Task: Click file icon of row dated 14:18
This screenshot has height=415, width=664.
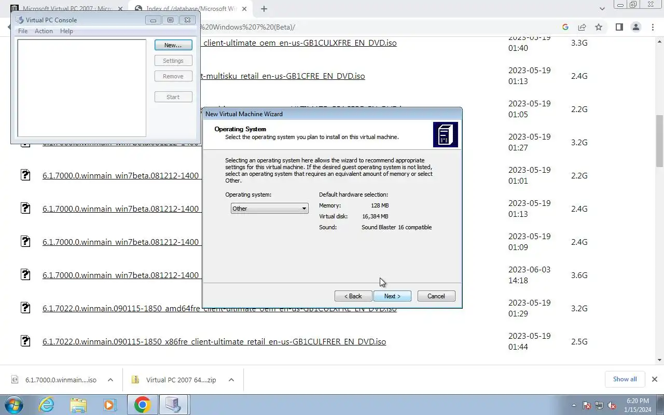Action: [x=25, y=274]
